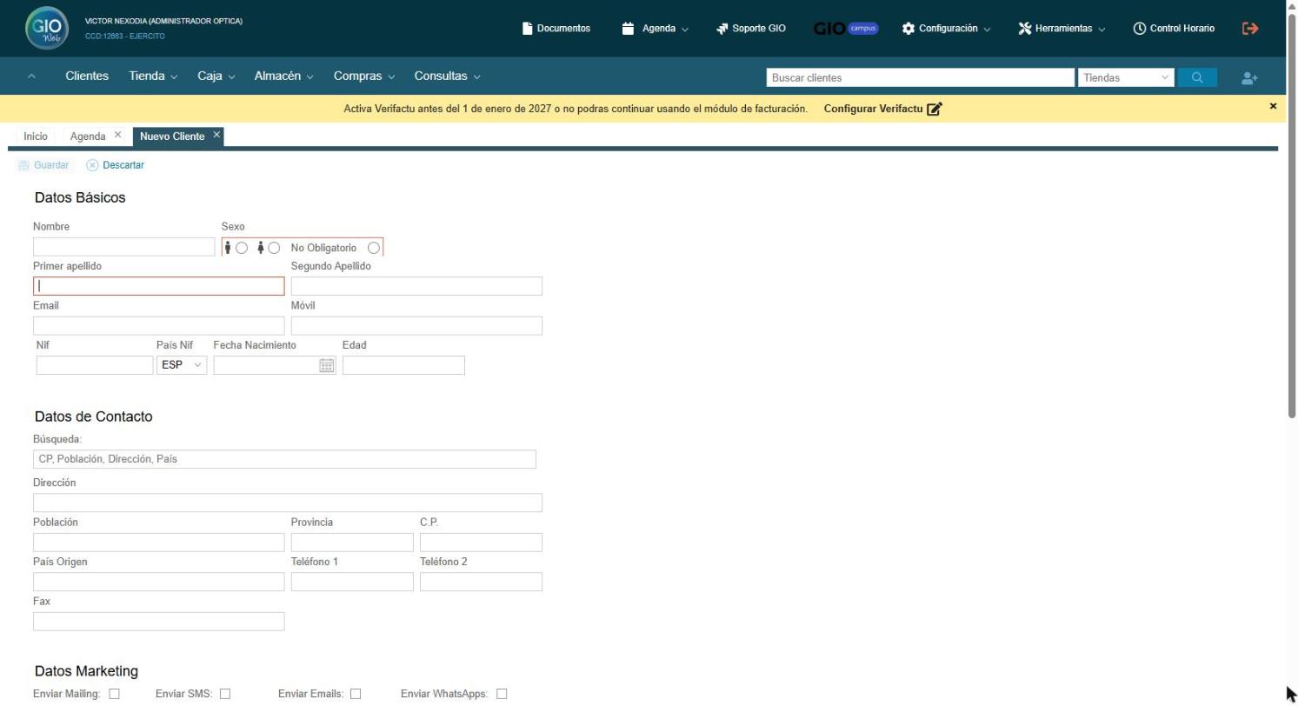Image resolution: width=1298 pixels, height=706 pixels.
Task: Click the Segundo Apellido field
Action: coord(416,286)
